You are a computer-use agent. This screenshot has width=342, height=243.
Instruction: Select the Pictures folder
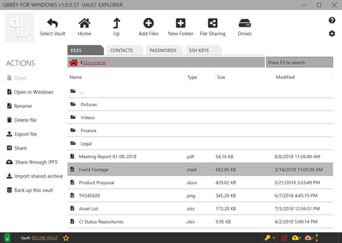(x=200, y=104)
